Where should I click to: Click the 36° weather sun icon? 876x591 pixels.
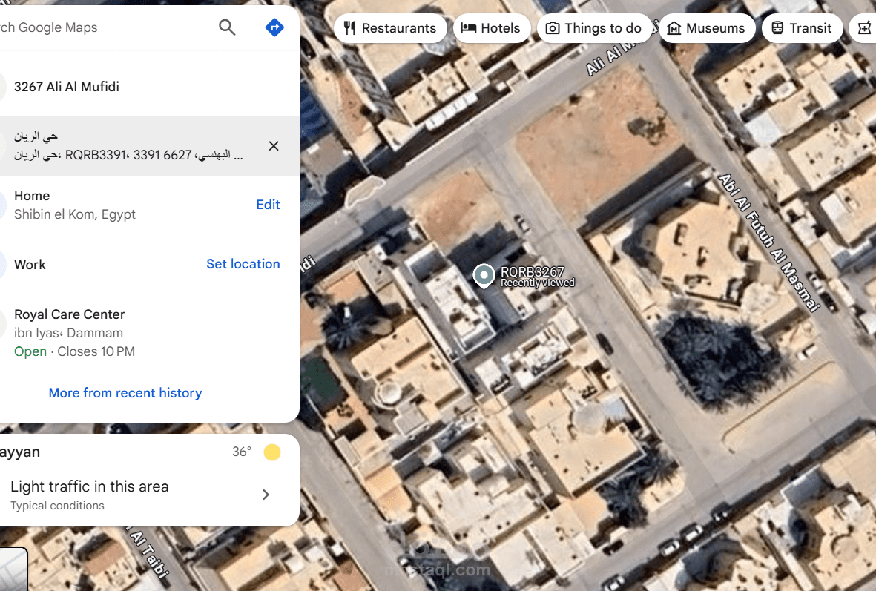pyautogui.click(x=272, y=452)
